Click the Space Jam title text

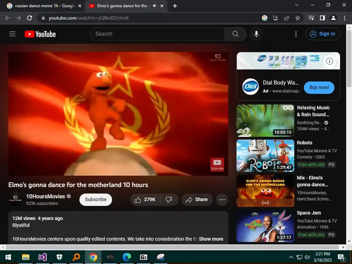point(309,213)
